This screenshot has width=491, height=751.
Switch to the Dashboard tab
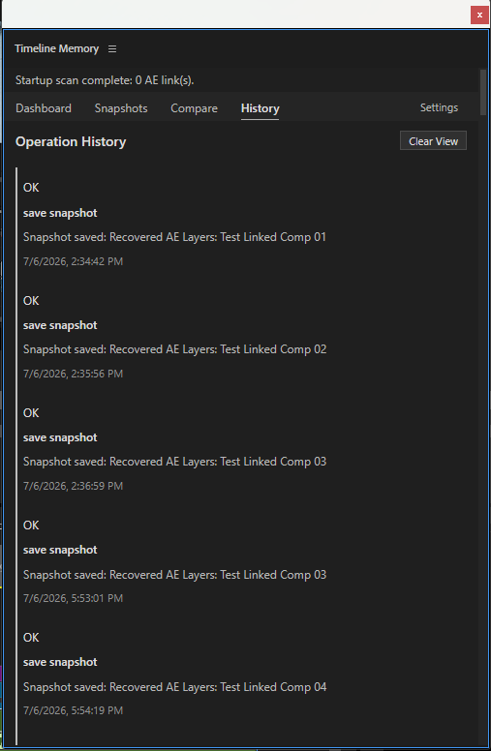click(44, 108)
